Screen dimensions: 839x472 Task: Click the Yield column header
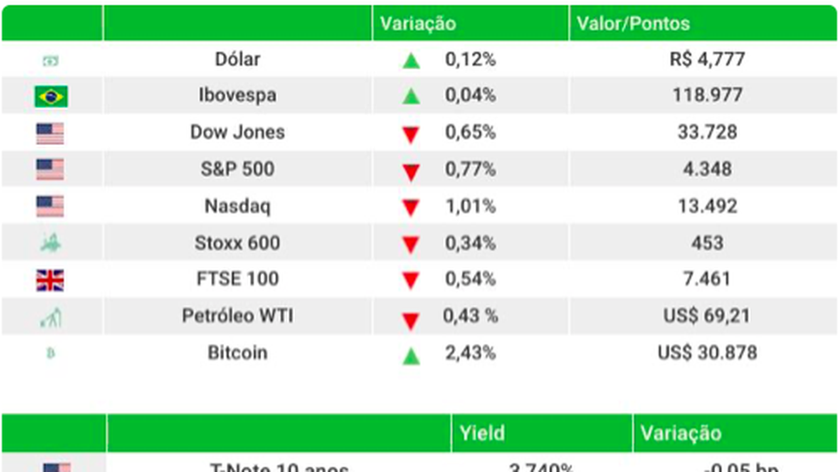tap(482, 433)
